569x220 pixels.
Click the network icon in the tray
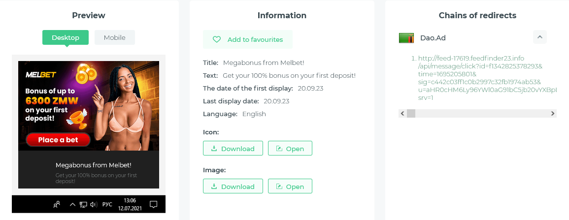(83, 204)
